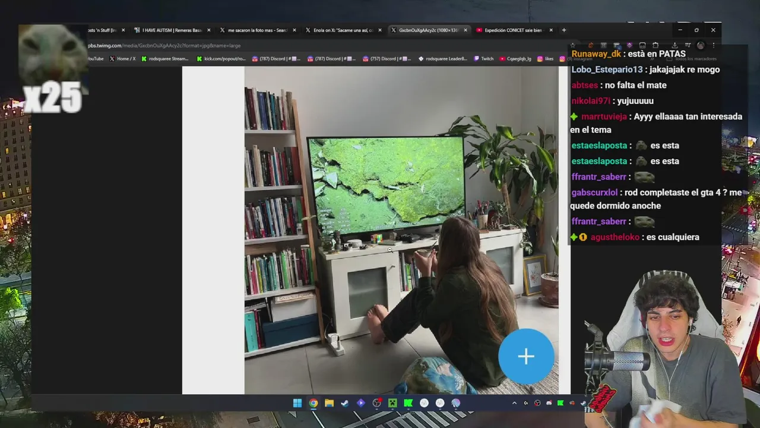Open the Chrome downloads icon
Viewport: 760px width, 428px height.
point(674,45)
